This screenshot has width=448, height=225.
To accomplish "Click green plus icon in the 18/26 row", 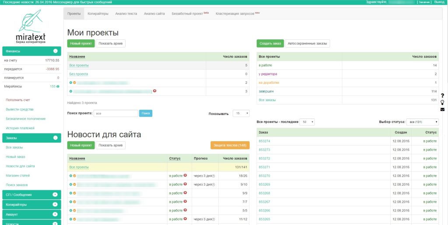I will click(x=70, y=176).
